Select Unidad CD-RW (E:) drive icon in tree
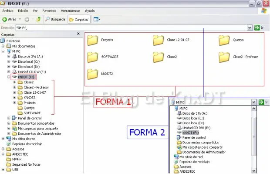Screen dimensions: 270x174 14,72
